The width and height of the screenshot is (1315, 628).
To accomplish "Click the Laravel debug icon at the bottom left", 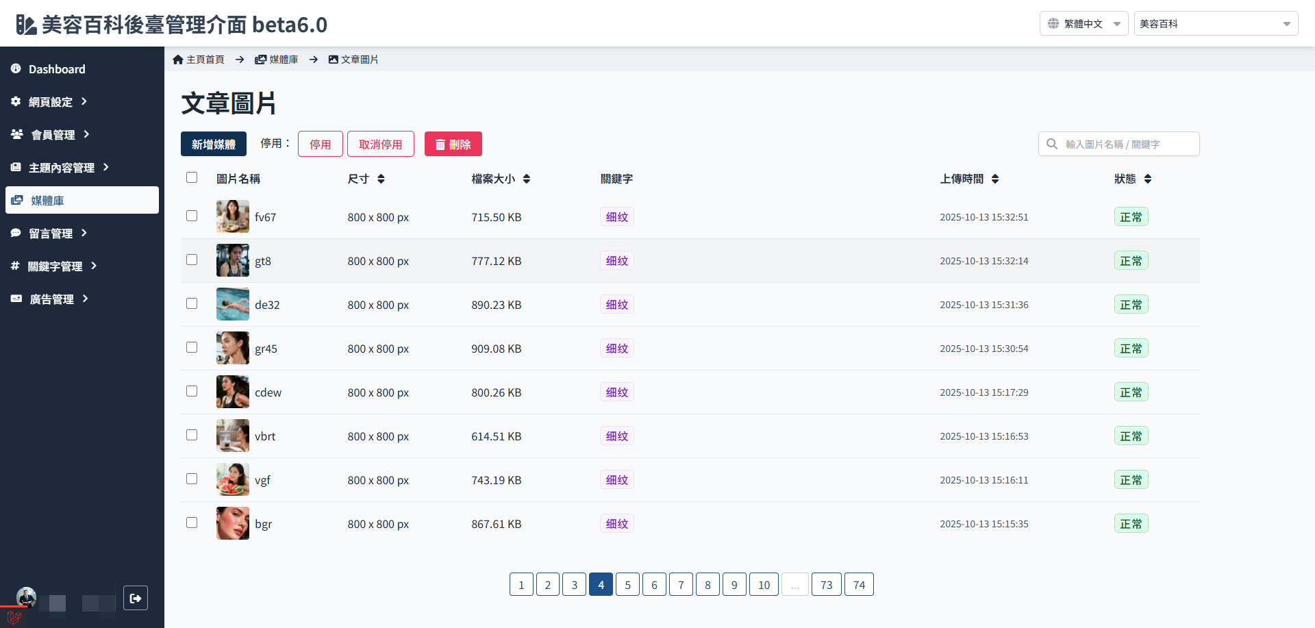I will [14, 617].
